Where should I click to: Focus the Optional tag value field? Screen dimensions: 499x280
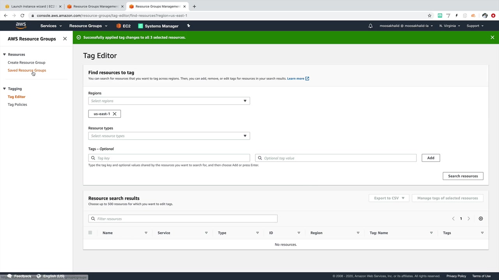336,158
